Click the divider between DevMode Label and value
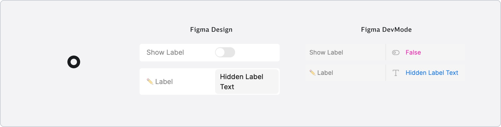 click(x=386, y=73)
